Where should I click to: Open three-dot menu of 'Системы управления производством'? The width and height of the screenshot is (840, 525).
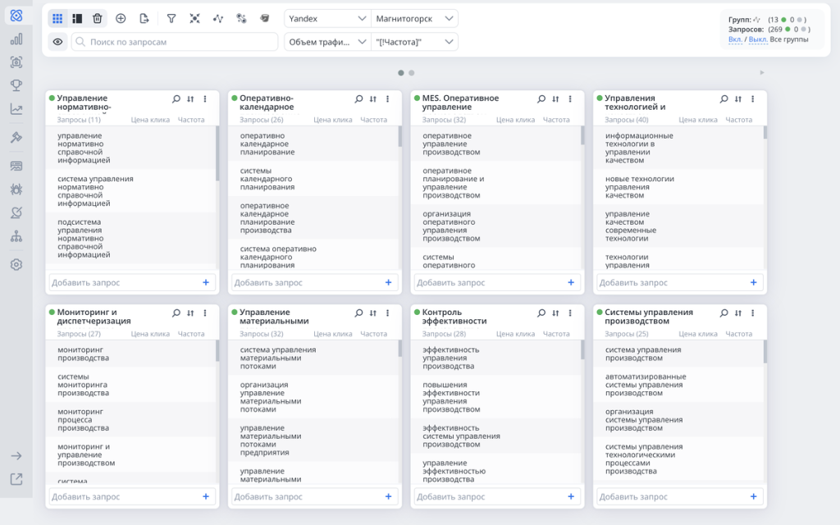click(753, 313)
